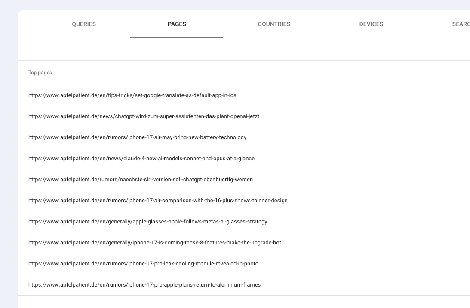This screenshot has height=308, width=470.
Task: Select the chatgpt-wird-zum-super-assistenten page row
Action: (244, 116)
